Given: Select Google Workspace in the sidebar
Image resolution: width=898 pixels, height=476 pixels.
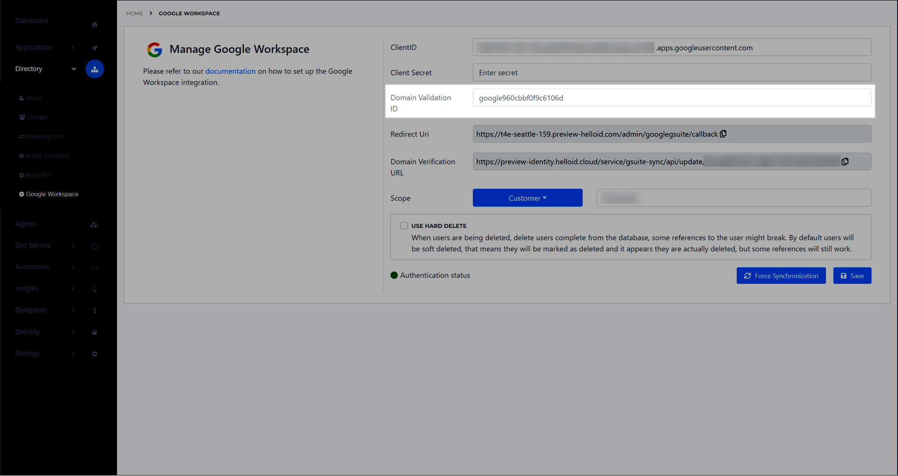Looking at the screenshot, I should coord(49,194).
